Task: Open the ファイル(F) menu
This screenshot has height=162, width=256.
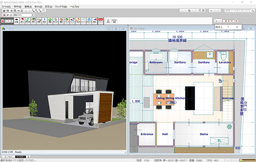Action: tap(6, 7)
